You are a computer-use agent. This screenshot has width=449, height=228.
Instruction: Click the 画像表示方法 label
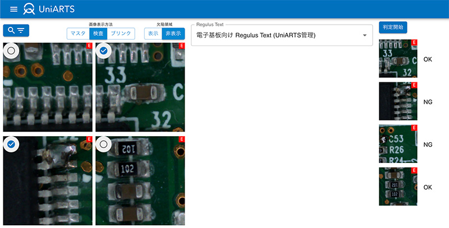(x=101, y=25)
